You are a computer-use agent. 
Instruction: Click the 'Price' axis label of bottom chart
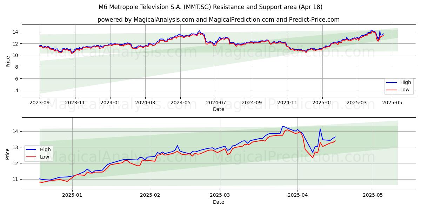pos(8,154)
